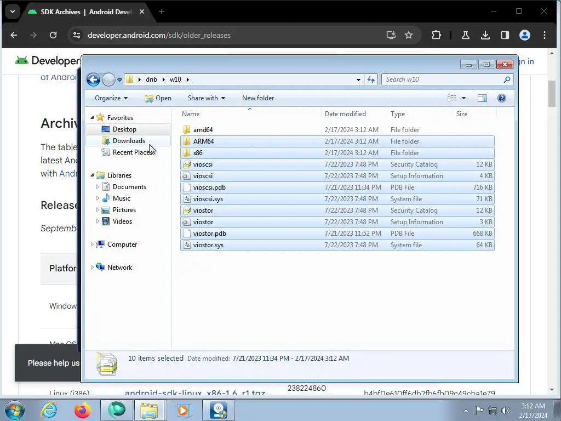Select the ARM64 folder icon
Image resolution: width=561 pixels, height=421 pixels.
186,141
